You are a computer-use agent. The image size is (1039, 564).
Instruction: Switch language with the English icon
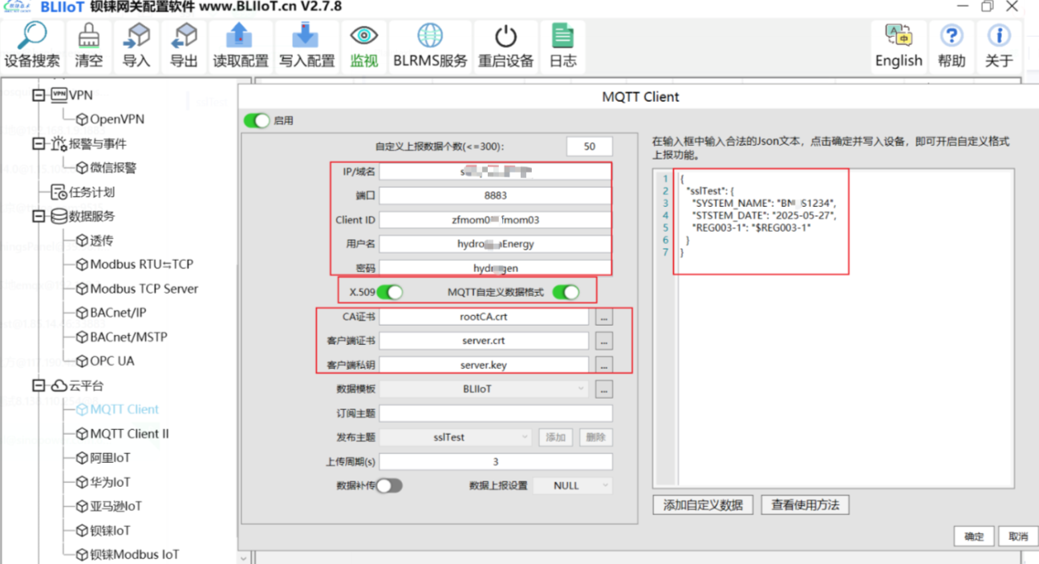point(899,46)
